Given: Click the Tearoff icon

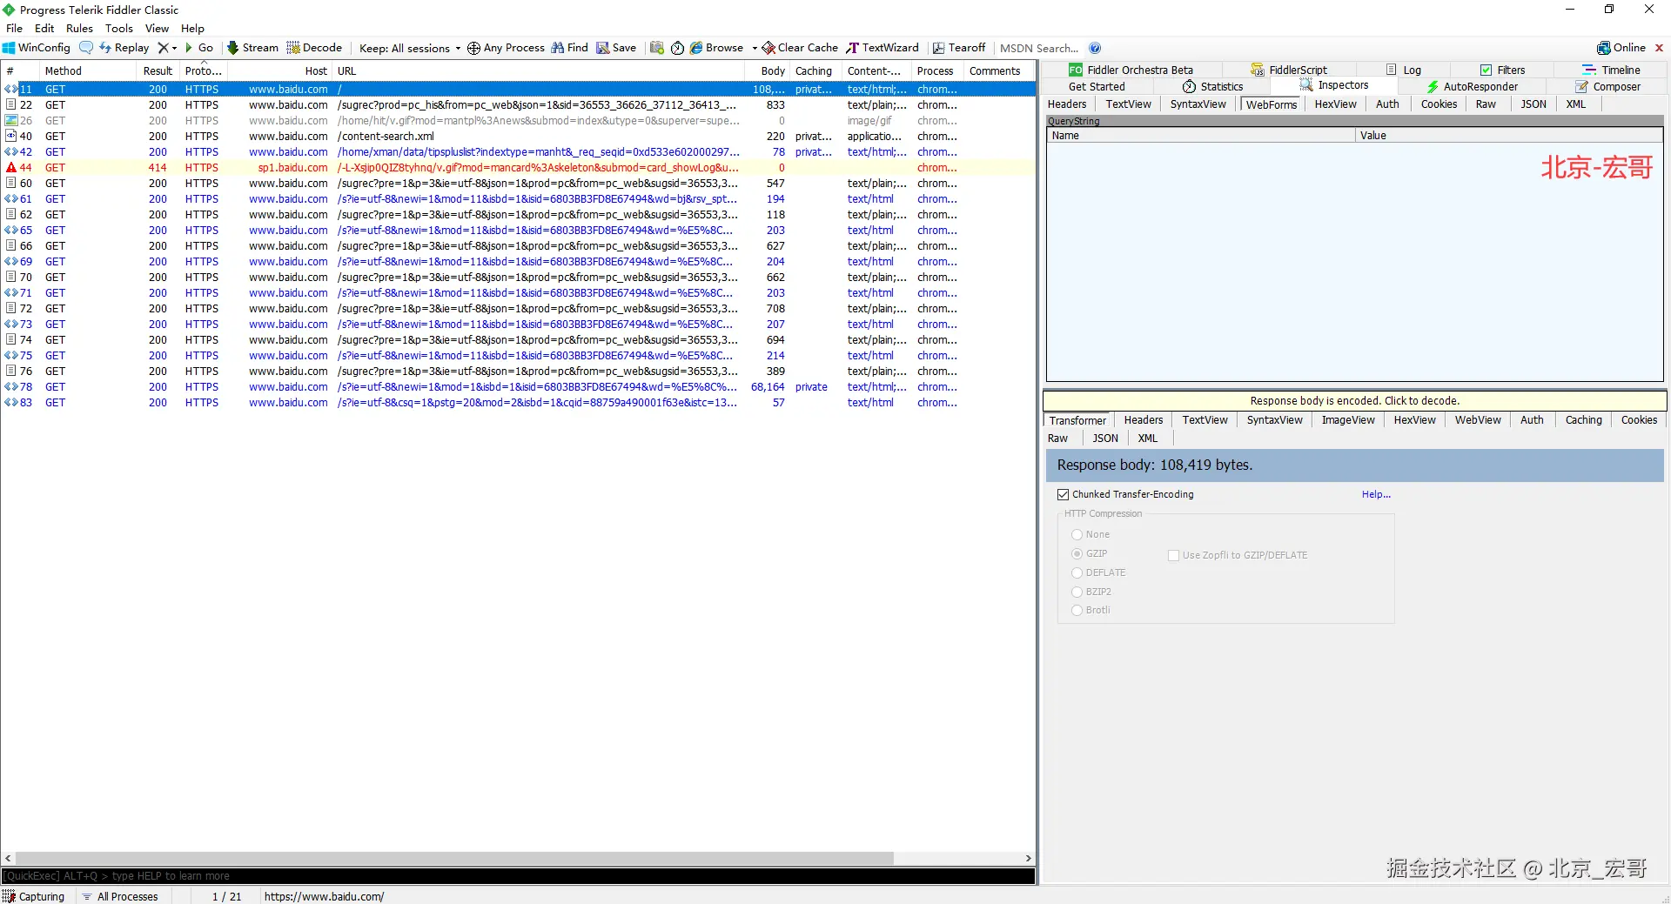Looking at the screenshot, I should [938, 48].
